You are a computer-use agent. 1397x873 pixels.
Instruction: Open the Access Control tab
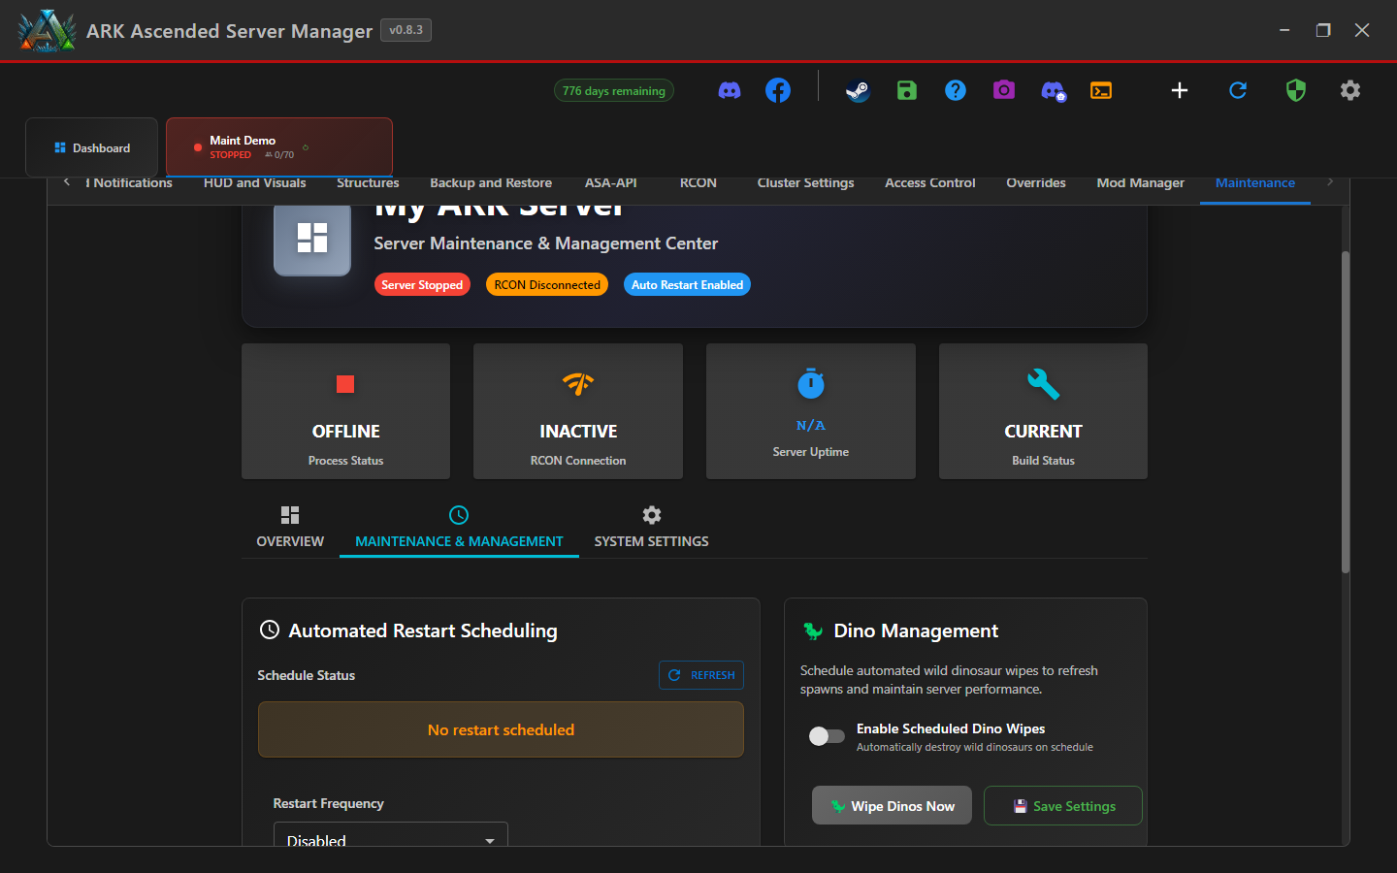tap(930, 183)
